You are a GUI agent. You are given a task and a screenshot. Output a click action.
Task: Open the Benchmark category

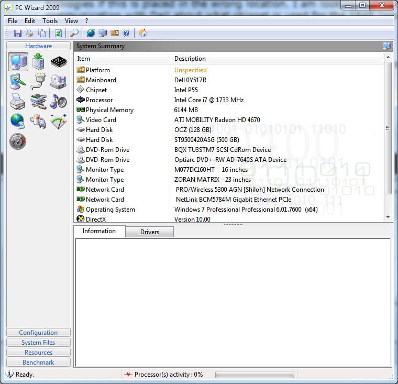[x=38, y=362]
